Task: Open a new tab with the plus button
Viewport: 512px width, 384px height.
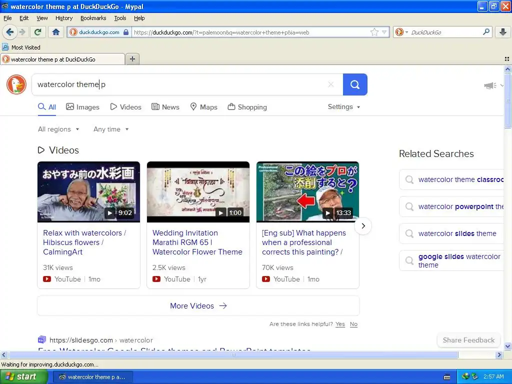Action: click(x=132, y=59)
